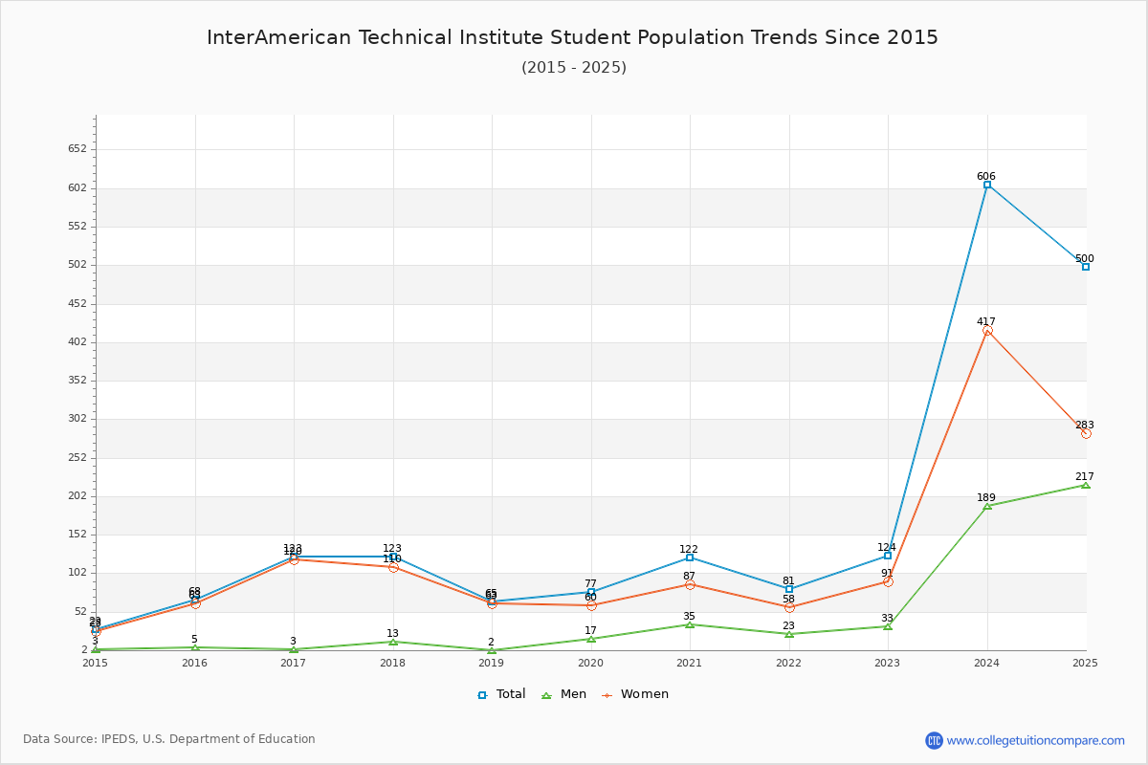Select the 2023 Total data point 124
1148x765 pixels.
pyautogui.click(x=888, y=556)
